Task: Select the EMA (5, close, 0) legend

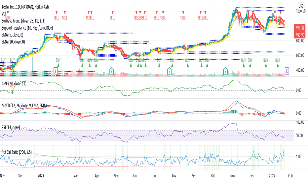Action: tap(12, 35)
